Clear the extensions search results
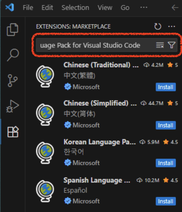 point(160,45)
